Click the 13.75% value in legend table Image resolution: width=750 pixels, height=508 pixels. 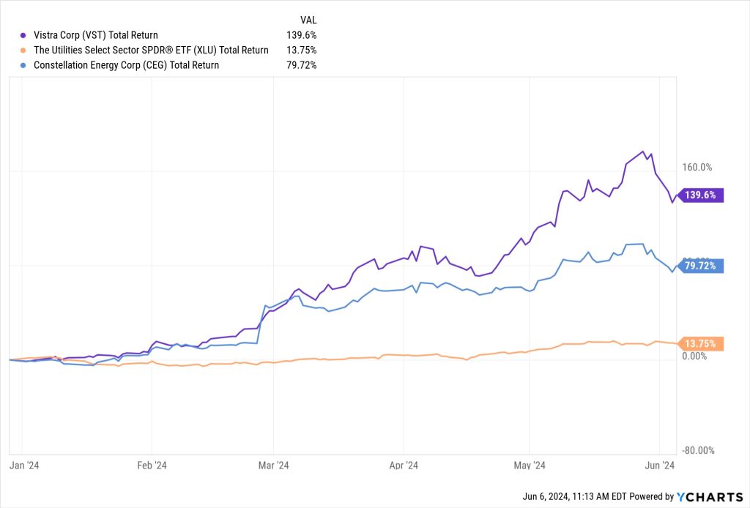tap(302, 51)
